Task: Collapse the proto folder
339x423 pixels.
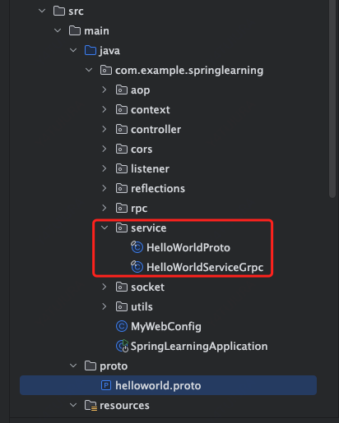Action: pyautogui.click(x=73, y=366)
